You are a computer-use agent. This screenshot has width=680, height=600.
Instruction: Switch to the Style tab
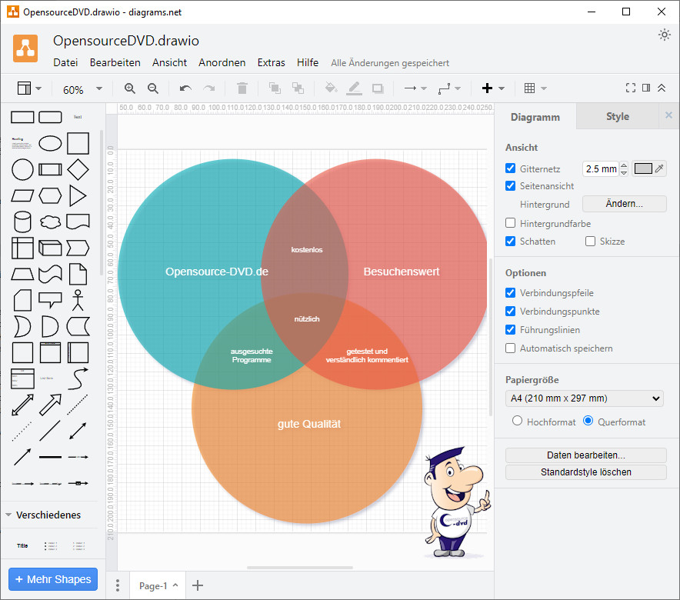click(x=617, y=117)
